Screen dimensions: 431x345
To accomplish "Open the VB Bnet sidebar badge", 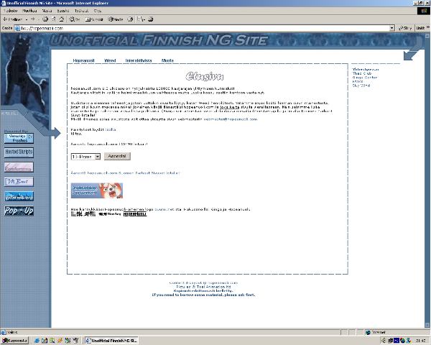I will 19,181.
